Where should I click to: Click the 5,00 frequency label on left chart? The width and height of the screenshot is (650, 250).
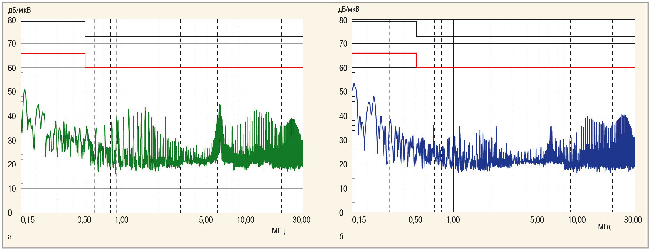[206, 220]
